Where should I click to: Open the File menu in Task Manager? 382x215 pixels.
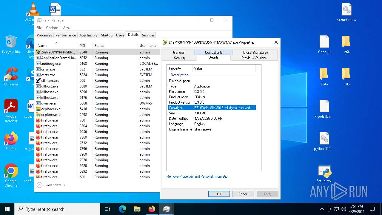click(x=39, y=28)
